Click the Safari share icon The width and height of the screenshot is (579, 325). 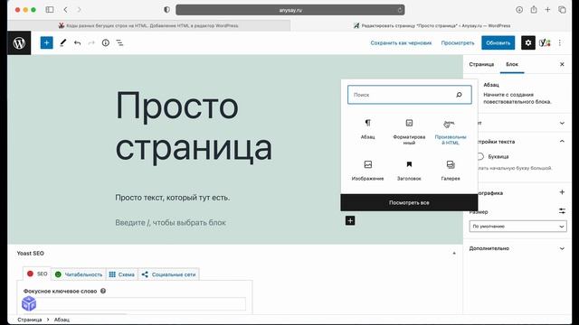534,10
